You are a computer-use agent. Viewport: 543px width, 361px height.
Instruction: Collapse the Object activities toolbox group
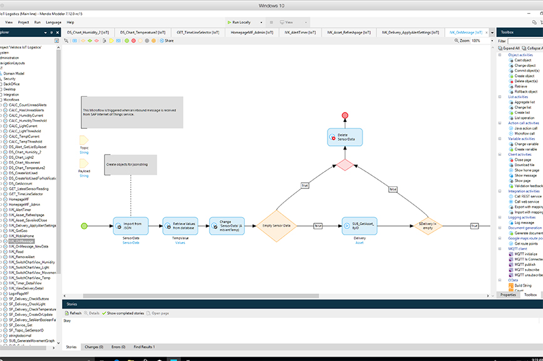[x=500, y=55]
